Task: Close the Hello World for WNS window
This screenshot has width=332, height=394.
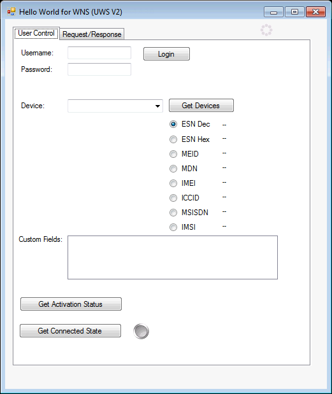Action: coord(315,12)
